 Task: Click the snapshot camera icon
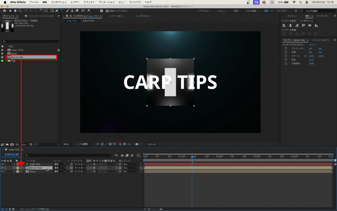pyautogui.click(x=137, y=144)
